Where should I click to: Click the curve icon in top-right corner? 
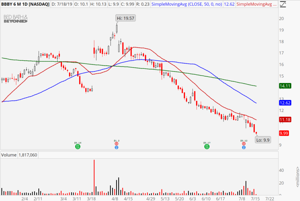(283, 4)
